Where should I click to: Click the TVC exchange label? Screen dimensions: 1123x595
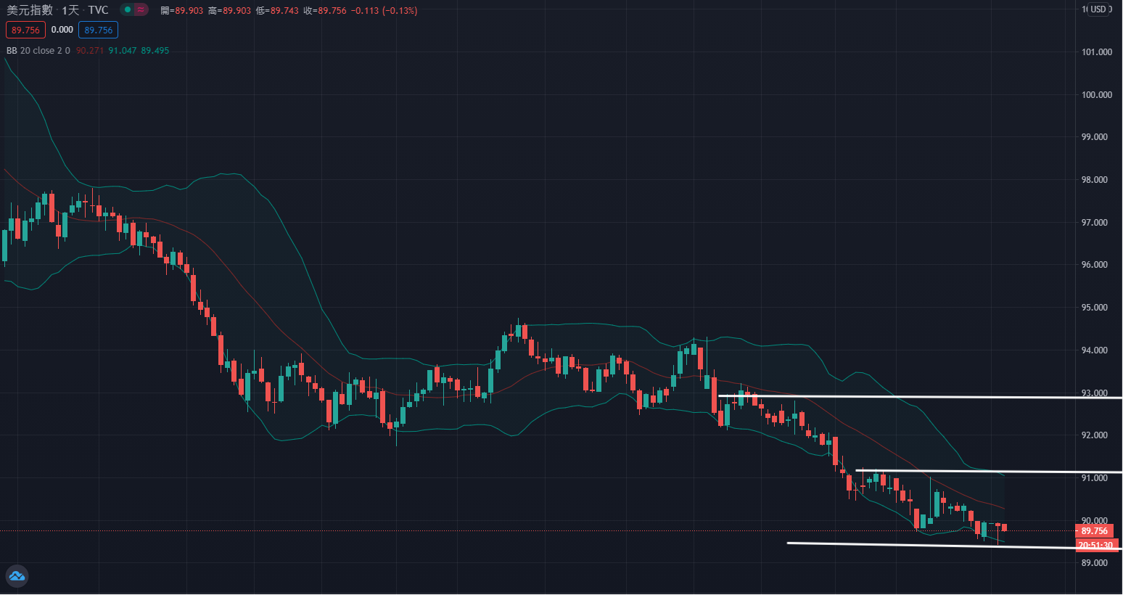pyautogui.click(x=98, y=10)
